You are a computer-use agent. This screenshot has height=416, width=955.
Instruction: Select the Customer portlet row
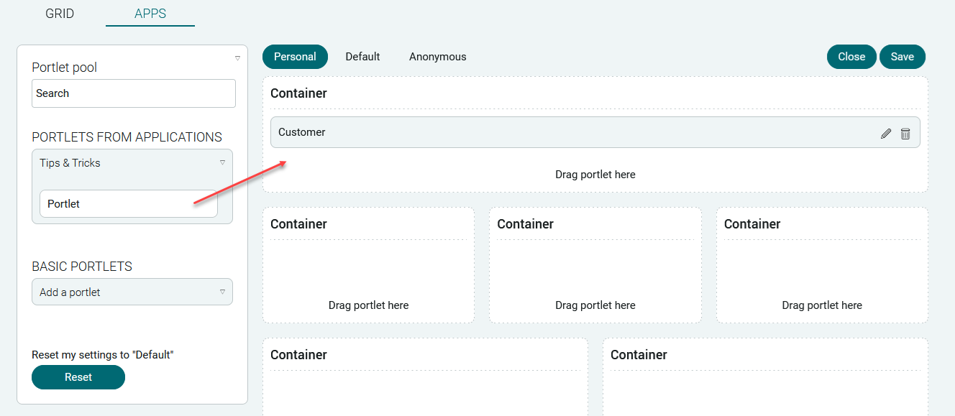tap(595, 132)
